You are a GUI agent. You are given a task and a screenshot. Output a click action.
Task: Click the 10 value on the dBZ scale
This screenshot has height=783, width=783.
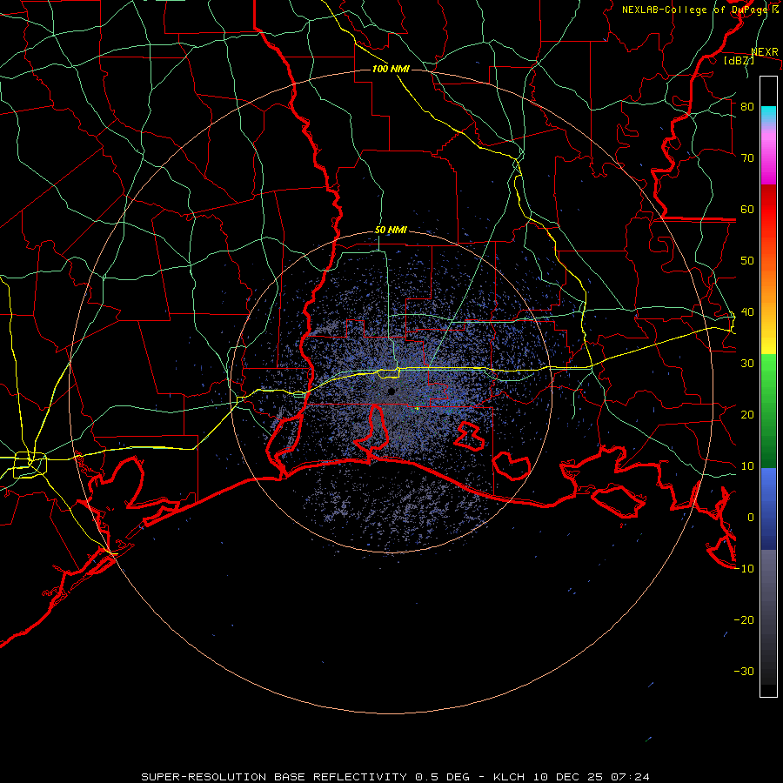tap(747, 467)
